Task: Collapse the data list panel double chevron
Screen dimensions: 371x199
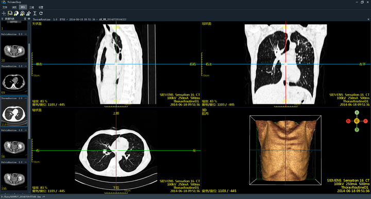Action: coord(3,19)
